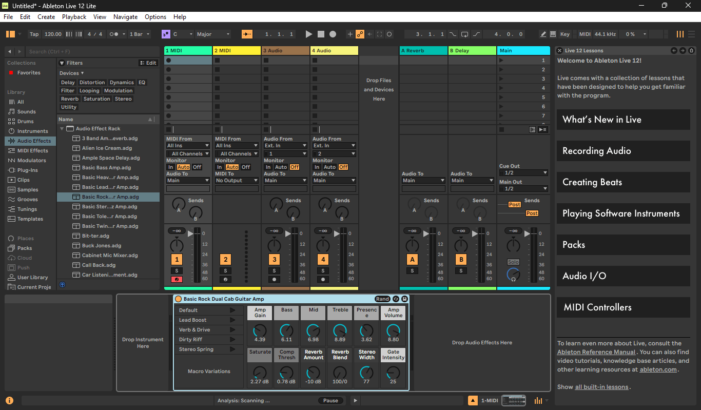
Task: Collapse the Audio Effect Rack folder
Action: coord(62,129)
